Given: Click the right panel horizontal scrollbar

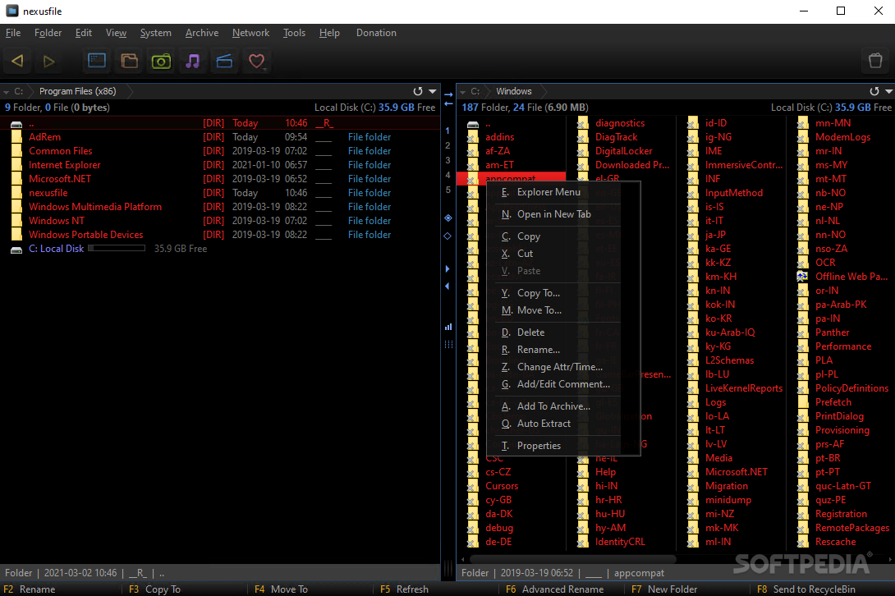Looking at the screenshot, I should (x=572, y=559).
